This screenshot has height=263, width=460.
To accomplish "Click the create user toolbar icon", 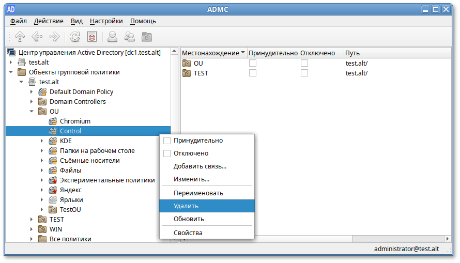I will (112, 37).
